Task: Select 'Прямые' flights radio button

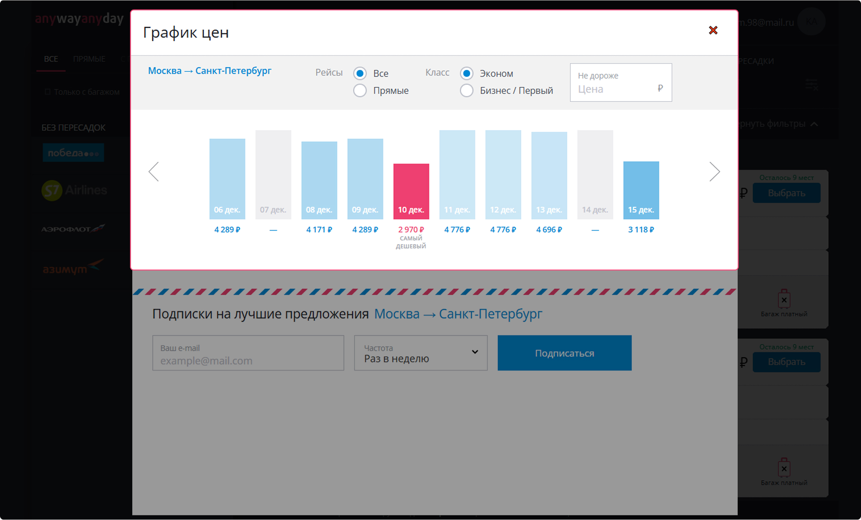Action: [x=360, y=91]
